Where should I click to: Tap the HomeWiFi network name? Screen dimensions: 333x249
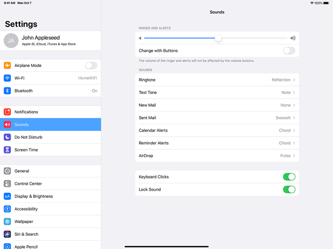coord(88,78)
